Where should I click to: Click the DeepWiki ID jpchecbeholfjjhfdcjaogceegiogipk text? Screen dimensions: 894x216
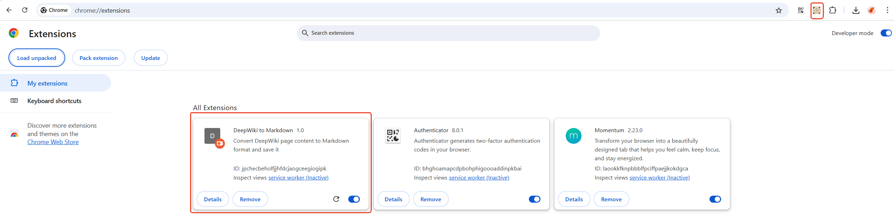click(x=280, y=169)
